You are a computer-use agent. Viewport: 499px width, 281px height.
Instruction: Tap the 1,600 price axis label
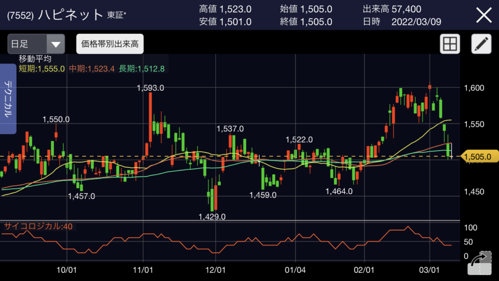[x=474, y=88]
